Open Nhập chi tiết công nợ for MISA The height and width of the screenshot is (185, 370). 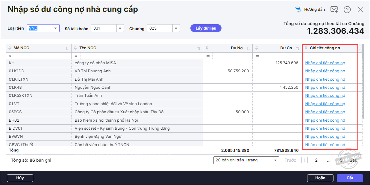click(x=325, y=63)
